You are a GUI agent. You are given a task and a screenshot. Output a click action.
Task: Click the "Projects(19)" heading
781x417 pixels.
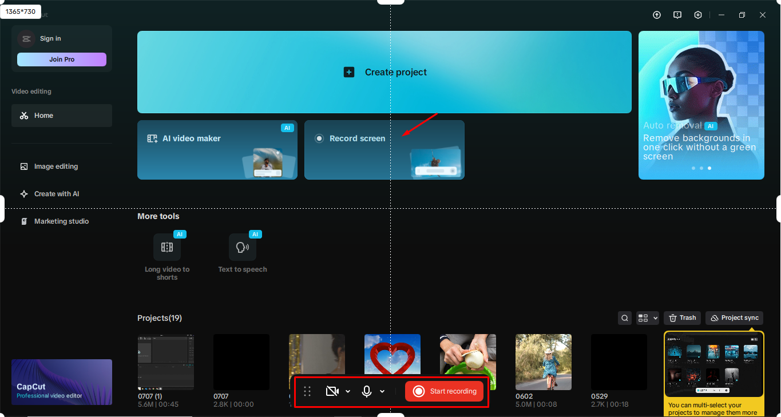160,318
